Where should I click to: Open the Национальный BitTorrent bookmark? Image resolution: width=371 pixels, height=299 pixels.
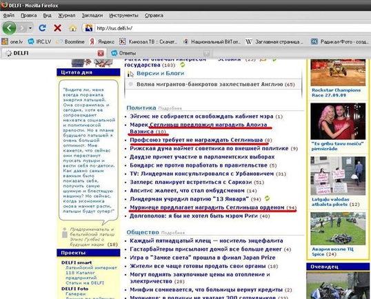coord(212,42)
